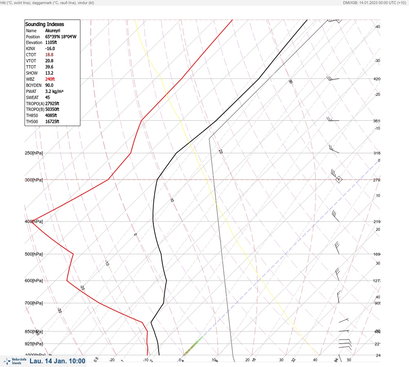Click the 'Lau. 14 Jan. 10:00' timestamp

[57, 361]
